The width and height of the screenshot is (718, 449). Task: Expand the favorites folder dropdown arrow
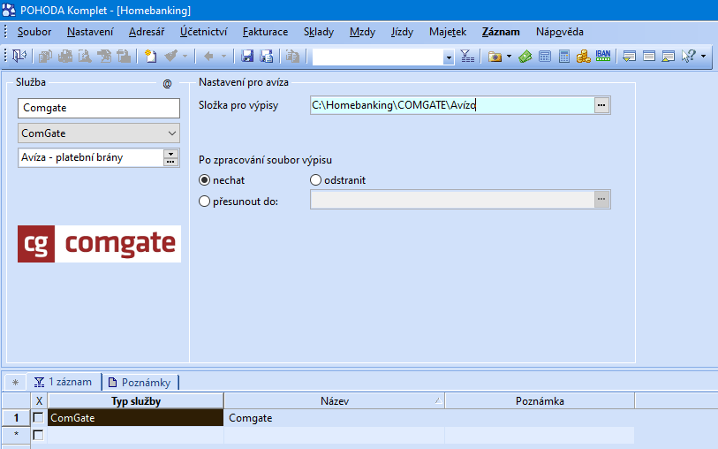pos(510,57)
